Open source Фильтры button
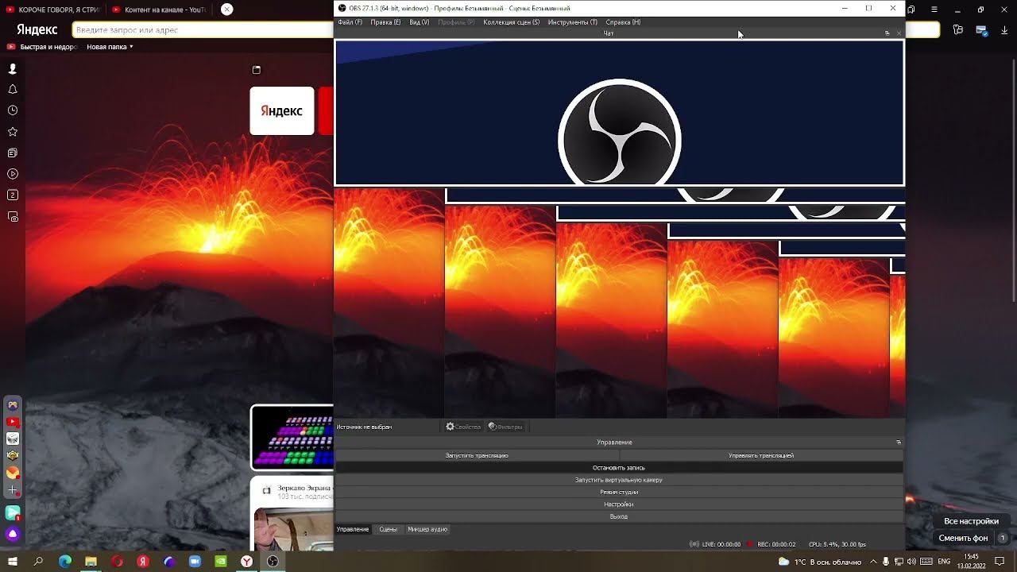This screenshot has width=1017, height=572. click(x=505, y=427)
